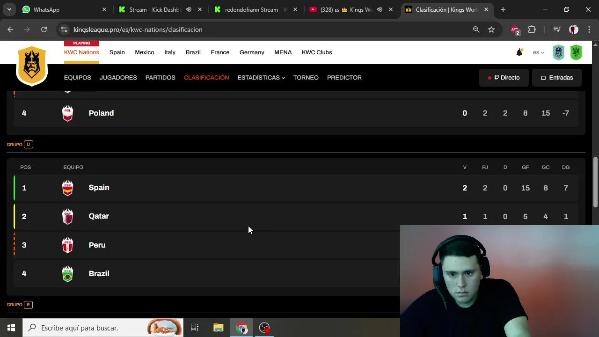Open the PREDICTOR page
Image resolution: width=599 pixels, height=337 pixels.
pos(344,78)
